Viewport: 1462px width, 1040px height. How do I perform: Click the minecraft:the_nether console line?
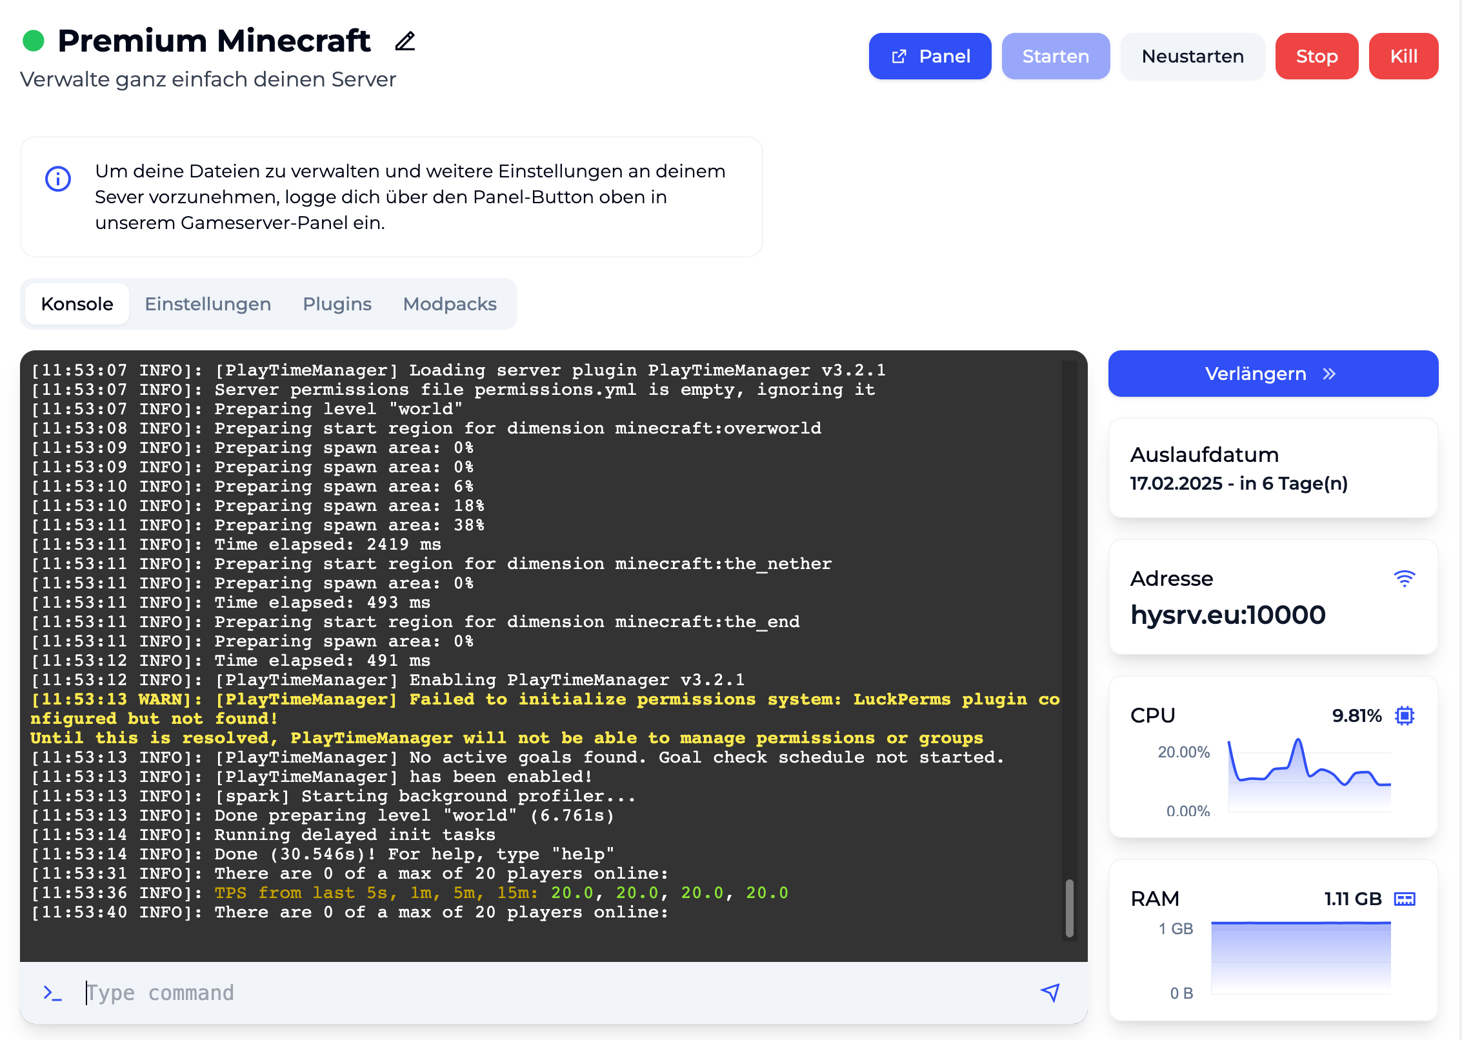(431, 564)
